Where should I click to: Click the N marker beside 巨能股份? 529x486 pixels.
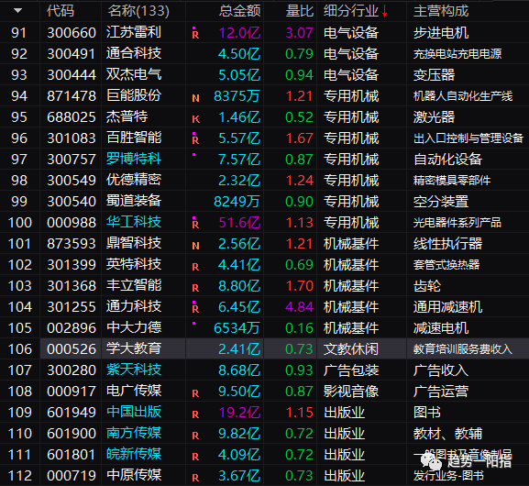tap(195, 98)
